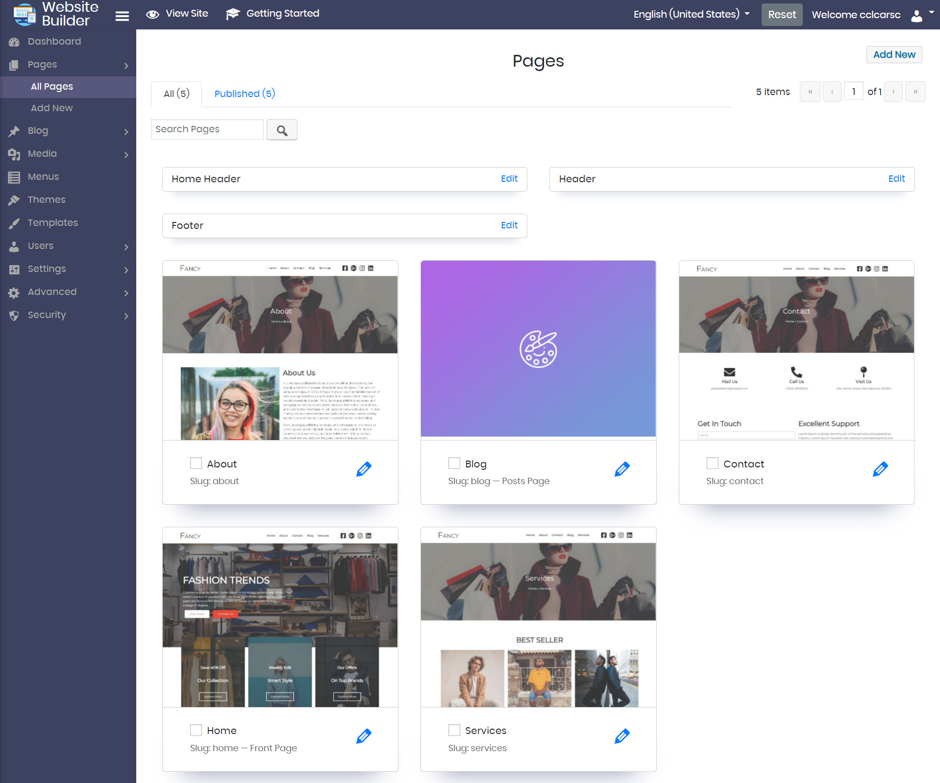Switch to the Published (5) tab
940x783 pixels.
point(245,94)
